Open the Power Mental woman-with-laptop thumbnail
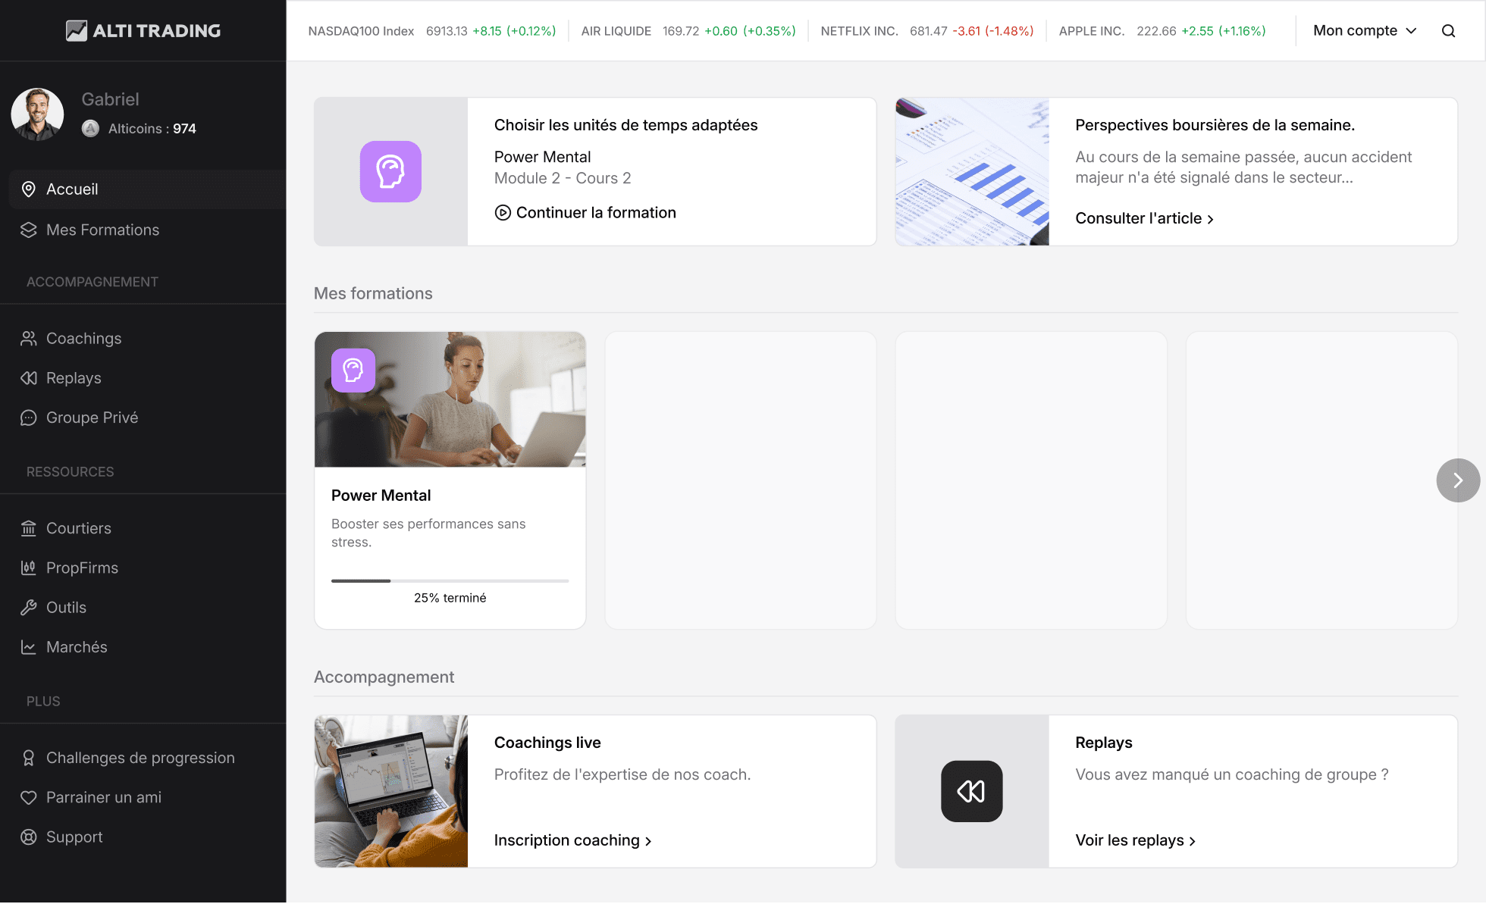Viewport: 1486px width, 904px height. tap(450, 399)
